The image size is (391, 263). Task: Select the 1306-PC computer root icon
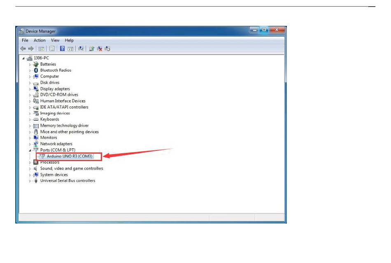click(x=30, y=58)
